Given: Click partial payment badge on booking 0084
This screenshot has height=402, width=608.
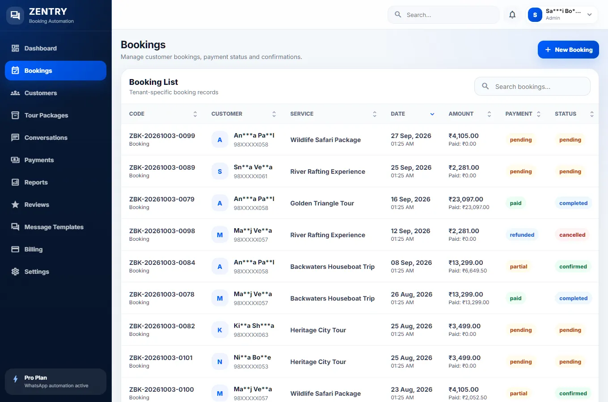Looking at the screenshot, I should (x=519, y=267).
